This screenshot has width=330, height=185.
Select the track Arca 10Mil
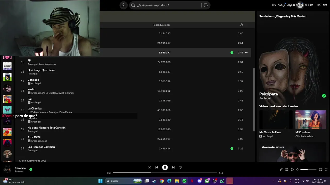point(34,137)
